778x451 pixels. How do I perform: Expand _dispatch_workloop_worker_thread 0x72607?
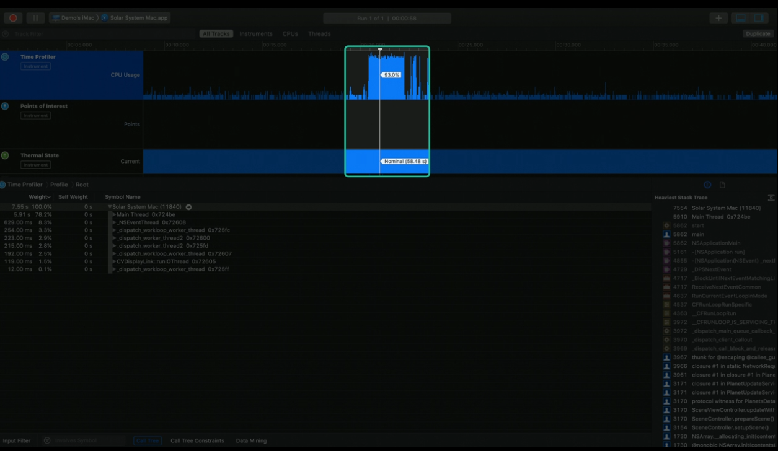coord(114,254)
